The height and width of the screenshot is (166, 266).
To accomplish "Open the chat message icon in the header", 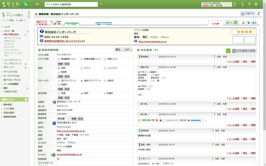I will [x=37, y=4].
